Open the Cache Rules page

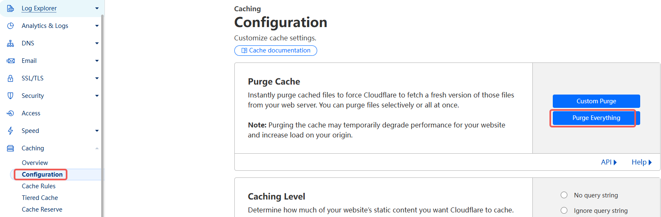coord(39,186)
